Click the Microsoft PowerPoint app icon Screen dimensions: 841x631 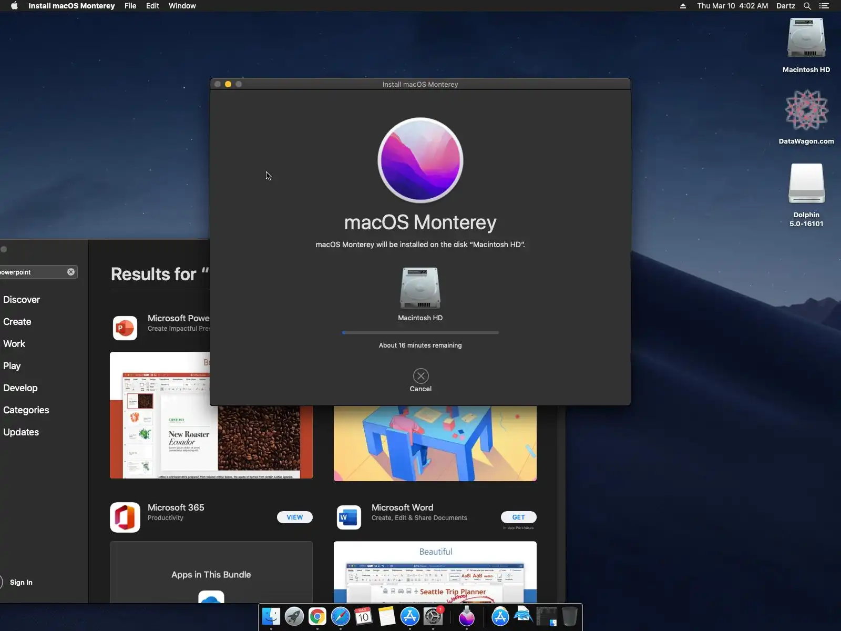click(125, 328)
